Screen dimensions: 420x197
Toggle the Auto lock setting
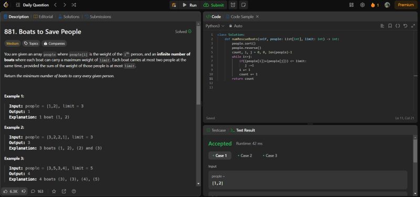click(x=236, y=26)
